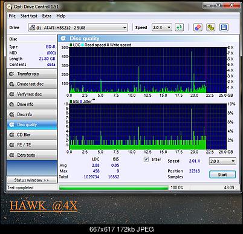Click the erase disc icon
243x234 pixels.
198,27
